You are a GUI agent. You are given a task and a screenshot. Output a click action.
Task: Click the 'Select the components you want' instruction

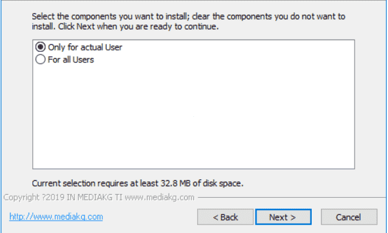pos(188,16)
